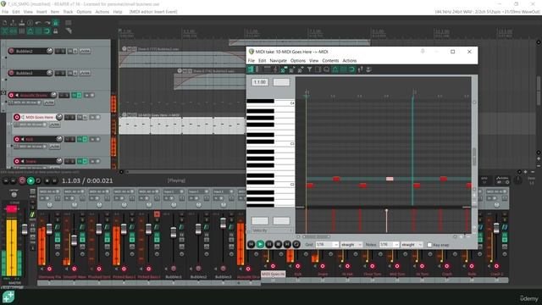
Task: Click the Redo arrow in main toolbar
Action: (47, 23)
